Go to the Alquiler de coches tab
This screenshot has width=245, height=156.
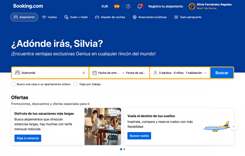(x=110, y=17)
